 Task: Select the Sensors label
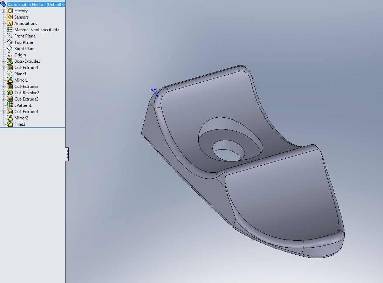21,17
